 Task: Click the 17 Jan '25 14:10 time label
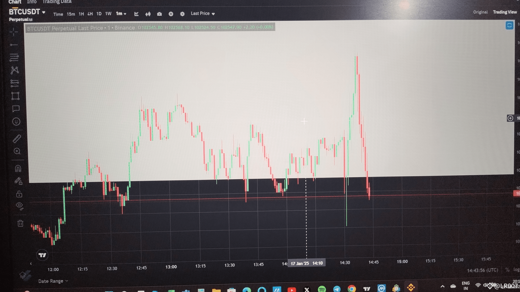[x=307, y=263]
